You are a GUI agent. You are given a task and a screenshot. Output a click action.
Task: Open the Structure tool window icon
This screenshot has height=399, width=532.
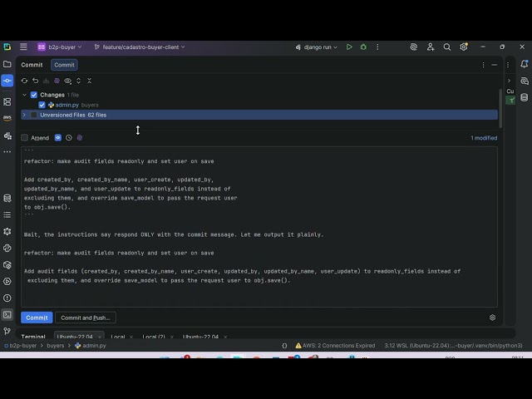[x=7, y=101]
